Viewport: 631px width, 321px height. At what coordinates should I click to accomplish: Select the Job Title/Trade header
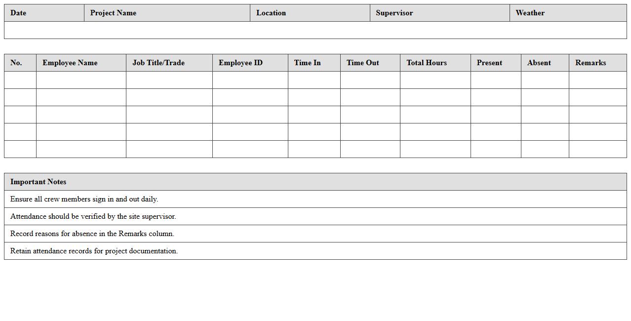[169, 63]
